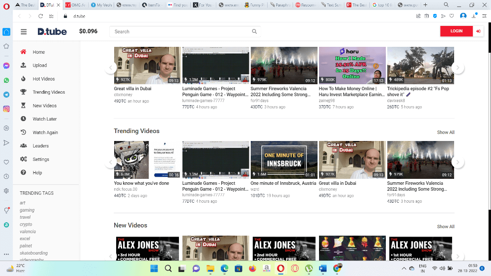
Task: Show hidden system tray icons chevron
Action: pos(404,269)
